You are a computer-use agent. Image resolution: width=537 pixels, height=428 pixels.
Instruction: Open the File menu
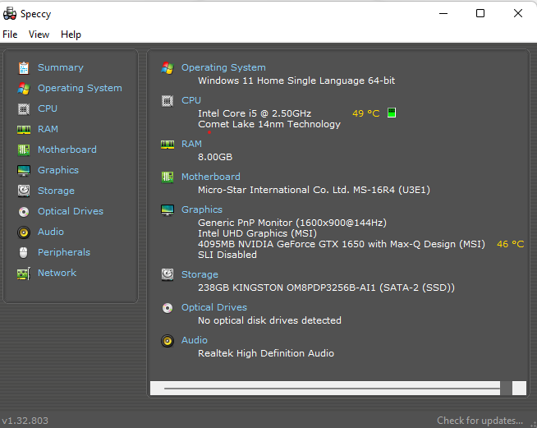10,35
